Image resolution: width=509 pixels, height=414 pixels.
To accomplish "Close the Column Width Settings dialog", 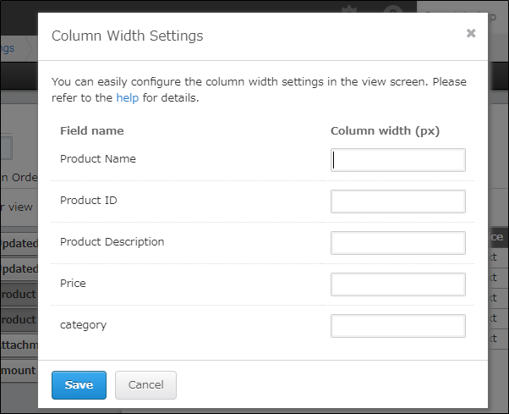I will (471, 34).
